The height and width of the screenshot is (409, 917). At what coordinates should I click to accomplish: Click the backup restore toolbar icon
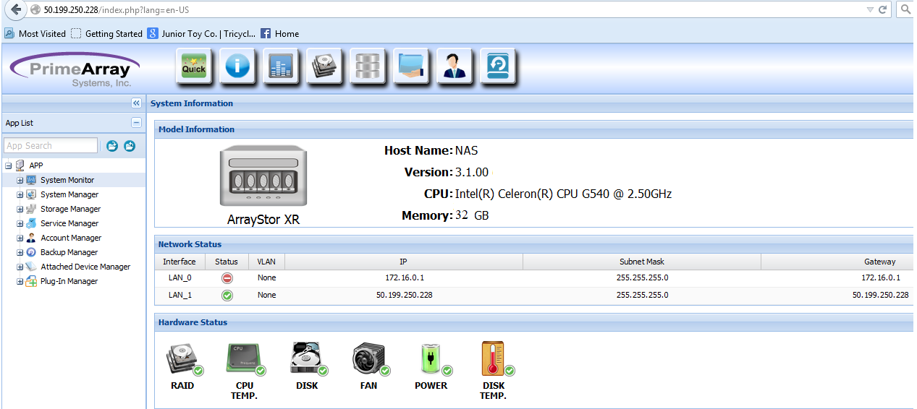pyautogui.click(x=498, y=67)
